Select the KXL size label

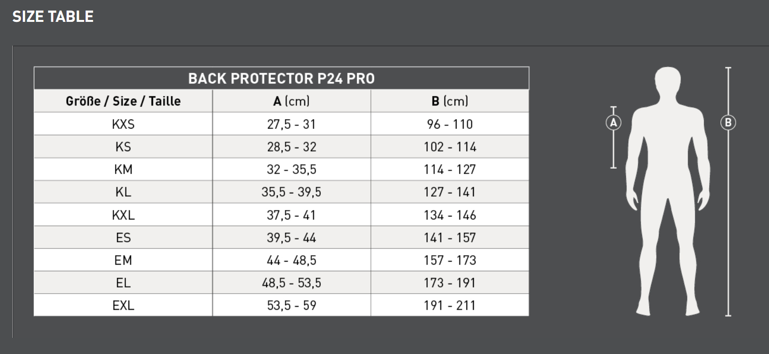[123, 215]
